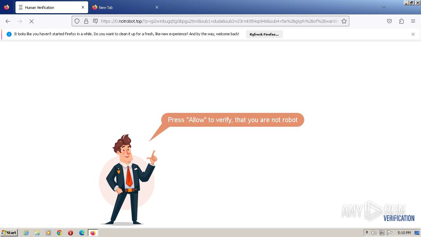Launch Google Chrome from taskbar
Viewport: 421px width, 237px height.
[60, 233]
